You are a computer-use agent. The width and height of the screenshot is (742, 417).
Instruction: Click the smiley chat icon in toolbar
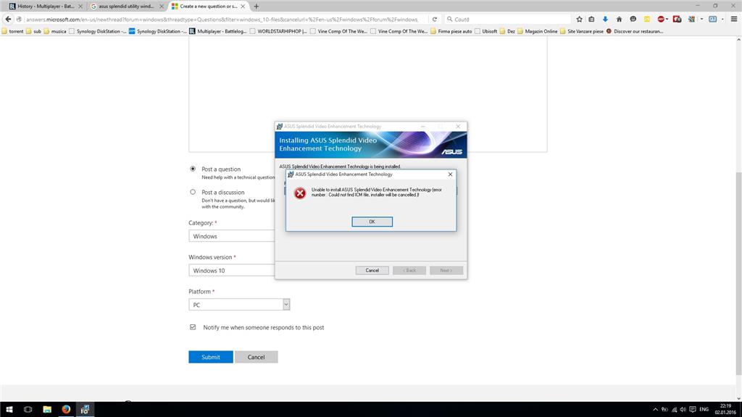point(633,20)
